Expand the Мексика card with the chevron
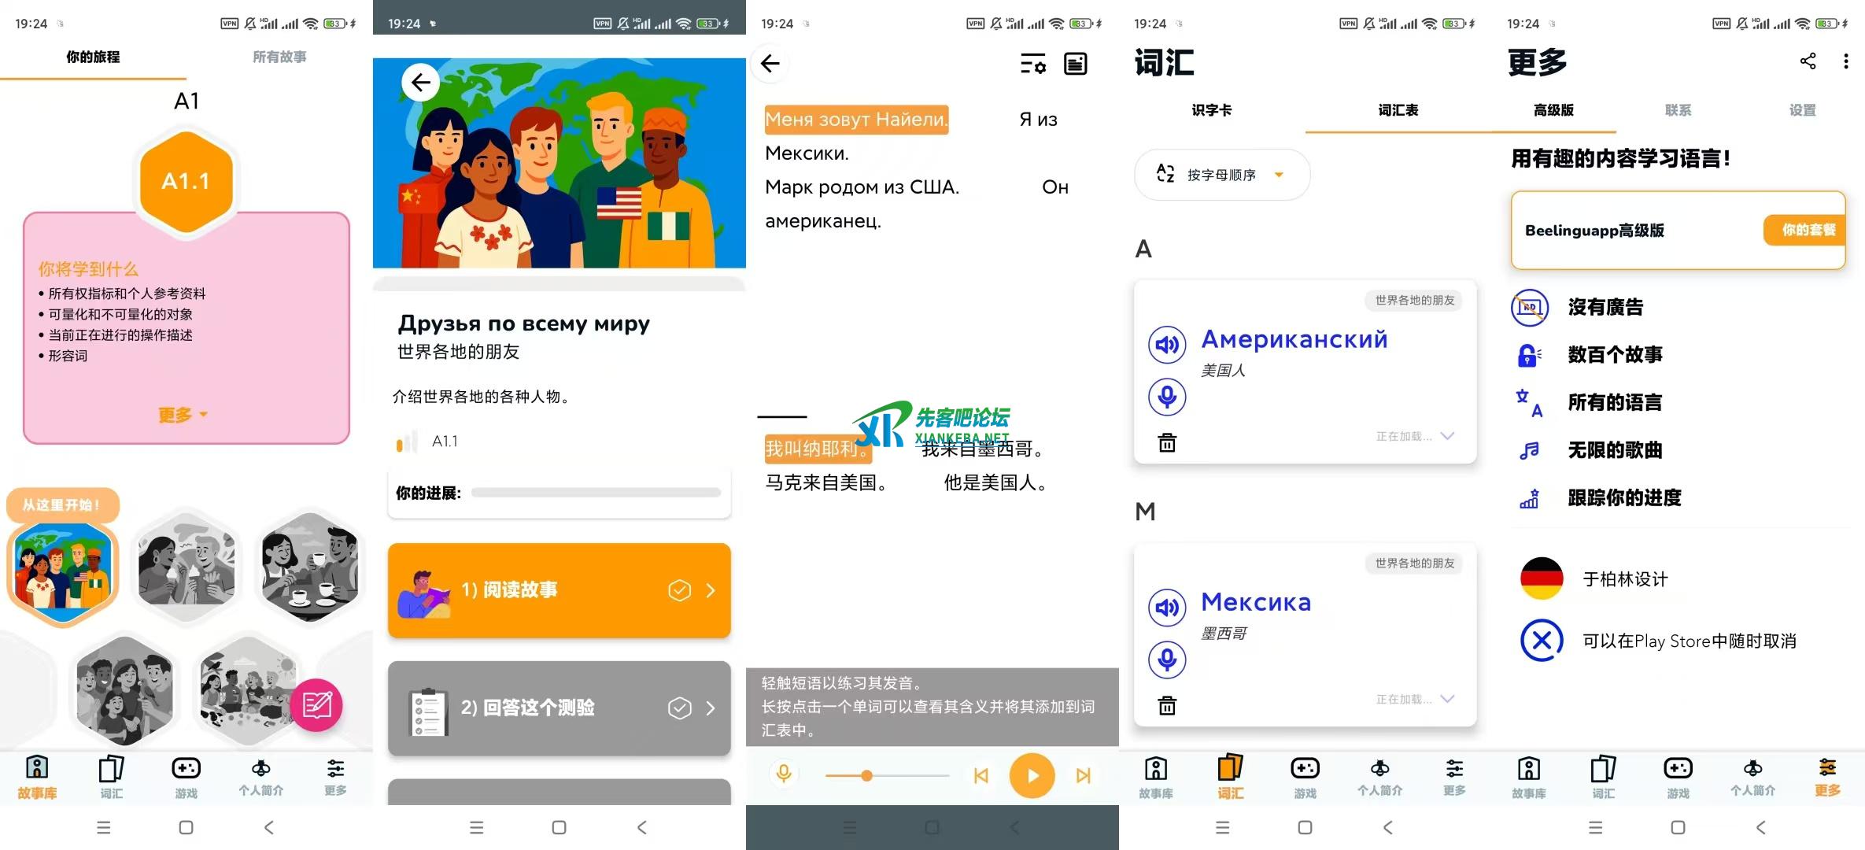Screen dimensions: 1865x850 1446,699
